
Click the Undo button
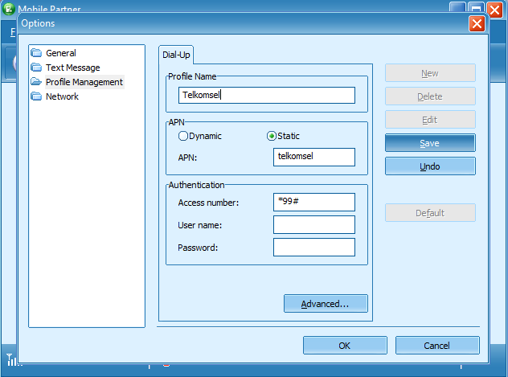(430, 166)
